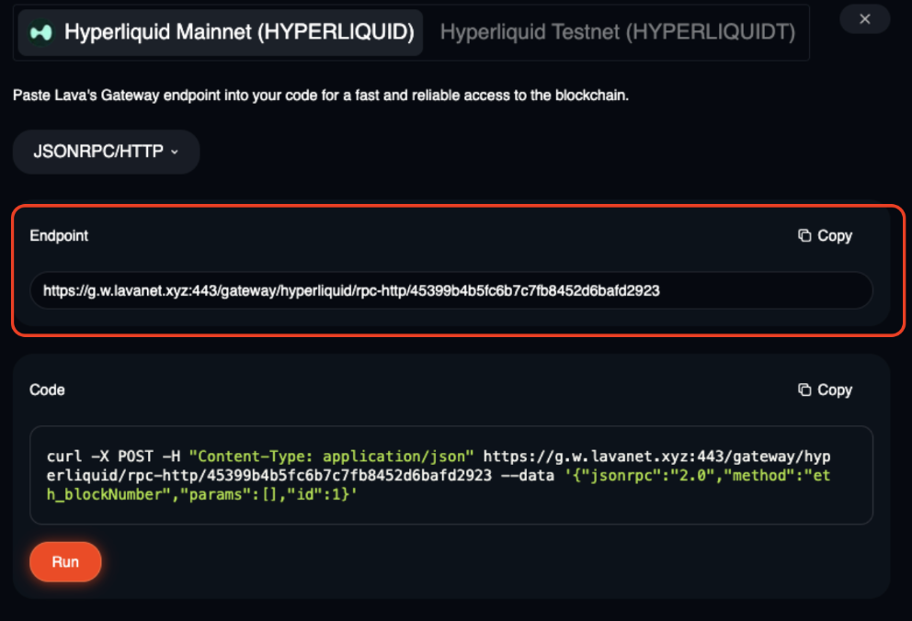Copy the curl code via Copy label

[835, 390]
